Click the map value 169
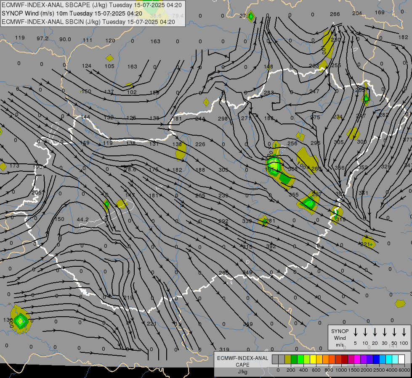Screen dimensions: 412x378 [x=380, y=13]
